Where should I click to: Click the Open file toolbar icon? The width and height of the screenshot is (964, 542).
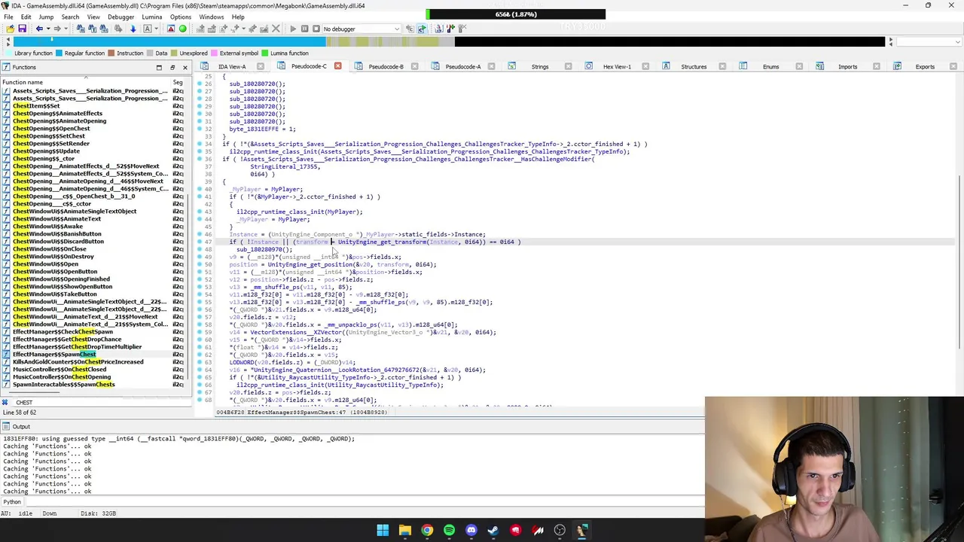point(10,29)
